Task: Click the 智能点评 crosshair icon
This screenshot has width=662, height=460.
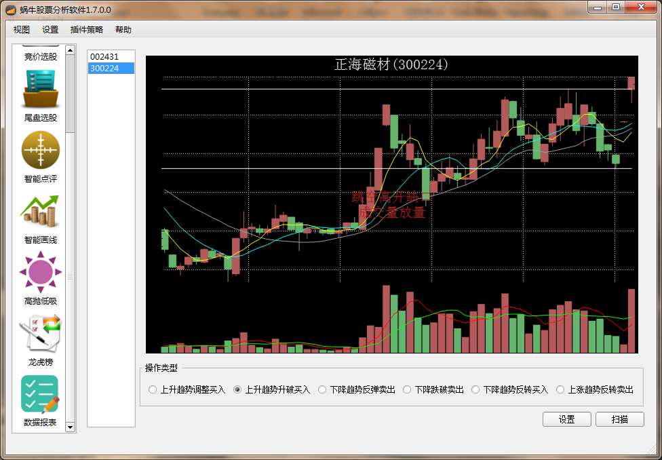Action: (x=41, y=150)
